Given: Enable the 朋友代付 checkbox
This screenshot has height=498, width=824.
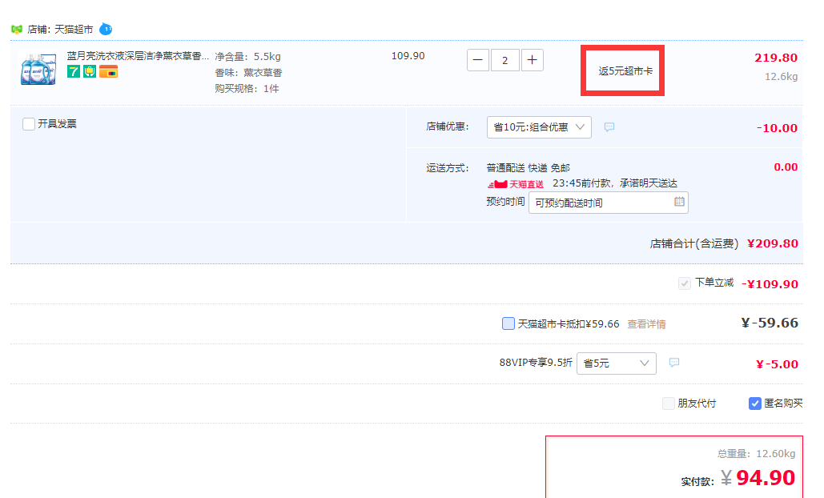Looking at the screenshot, I should (669, 404).
